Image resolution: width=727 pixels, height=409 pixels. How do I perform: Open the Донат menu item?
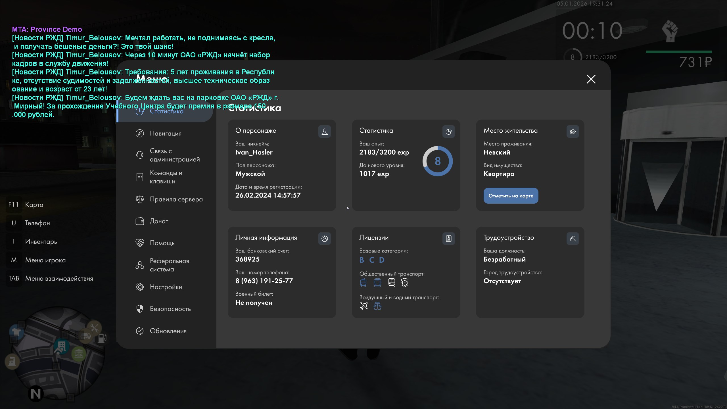(x=159, y=221)
